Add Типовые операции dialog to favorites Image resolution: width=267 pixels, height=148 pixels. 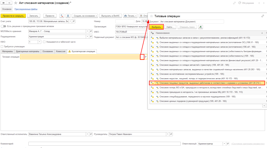(151, 16)
